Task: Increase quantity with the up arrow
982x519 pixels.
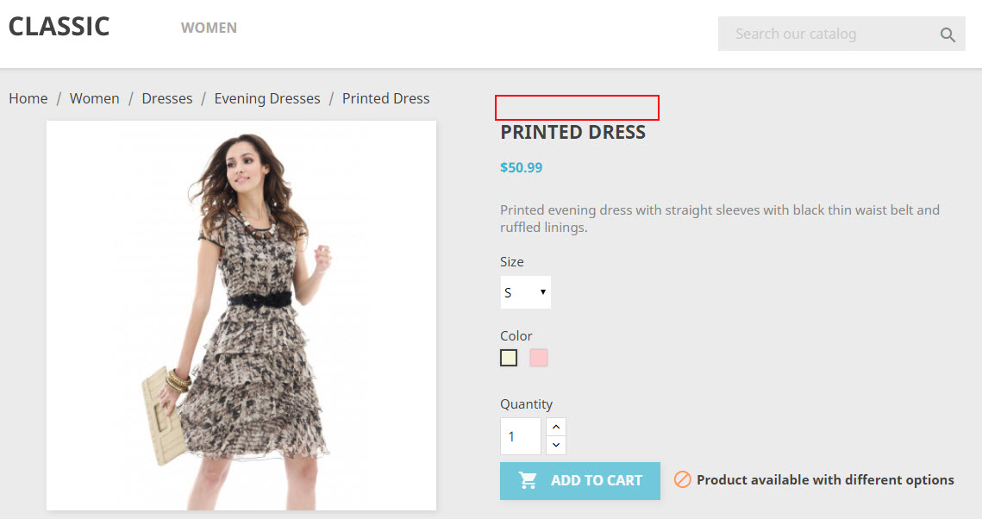Action: (556, 427)
